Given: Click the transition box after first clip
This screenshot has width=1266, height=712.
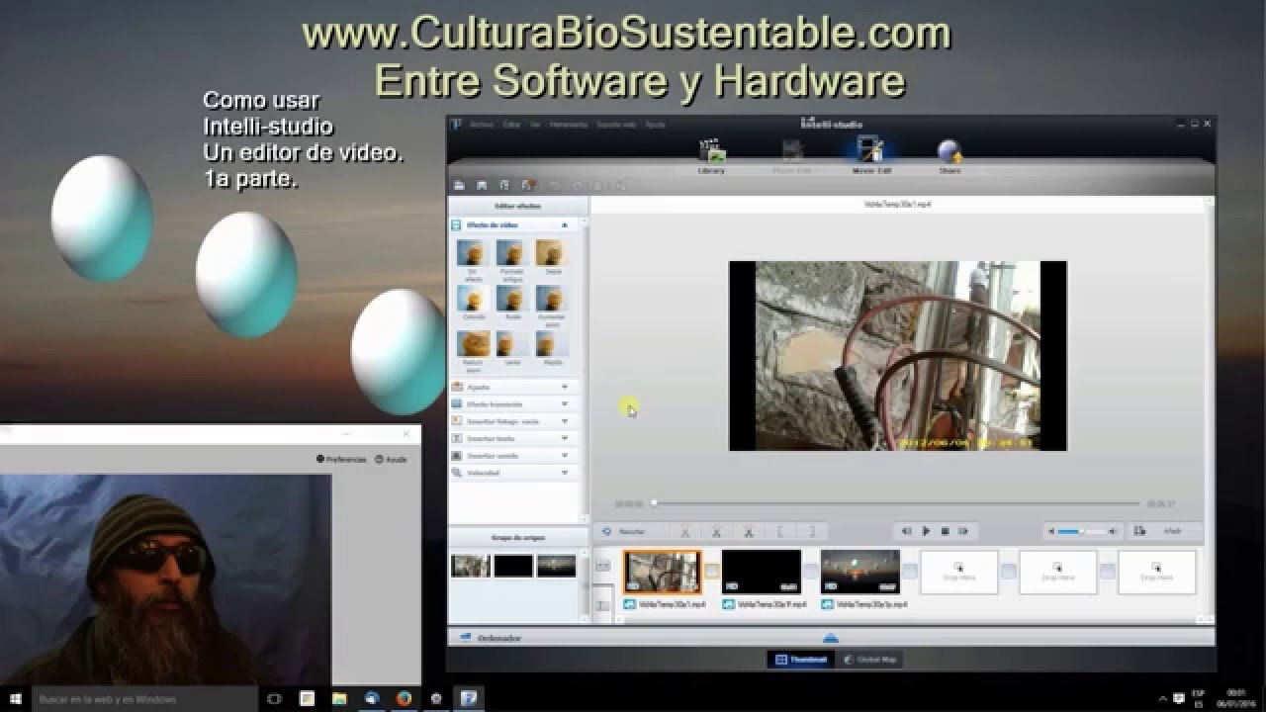Looking at the screenshot, I should (711, 572).
